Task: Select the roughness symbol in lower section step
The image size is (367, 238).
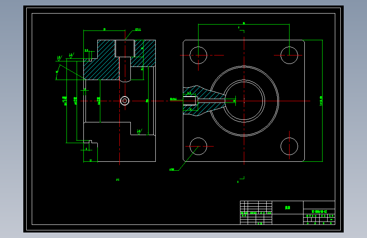Action: tap(139, 132)
